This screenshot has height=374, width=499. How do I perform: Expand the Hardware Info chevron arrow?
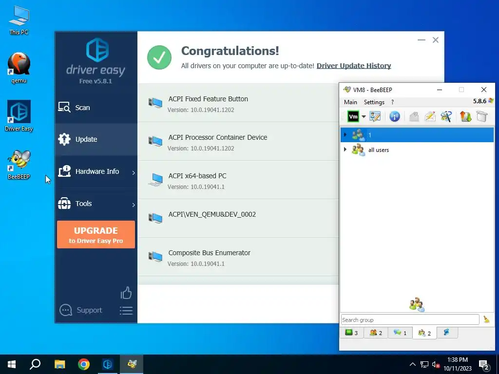point(134,173)
